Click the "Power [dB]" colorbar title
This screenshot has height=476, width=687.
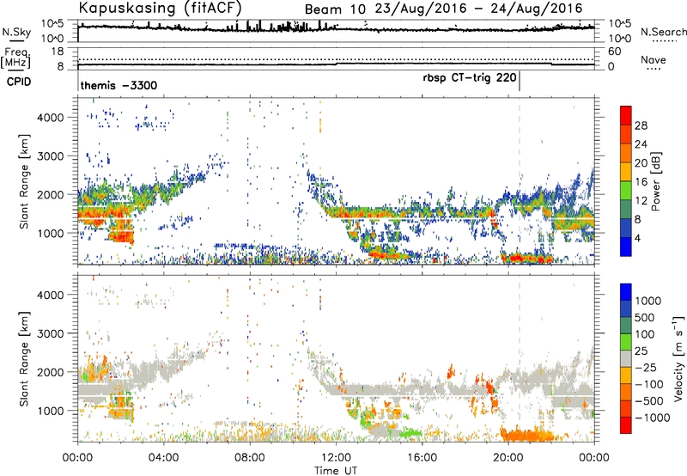655,181
